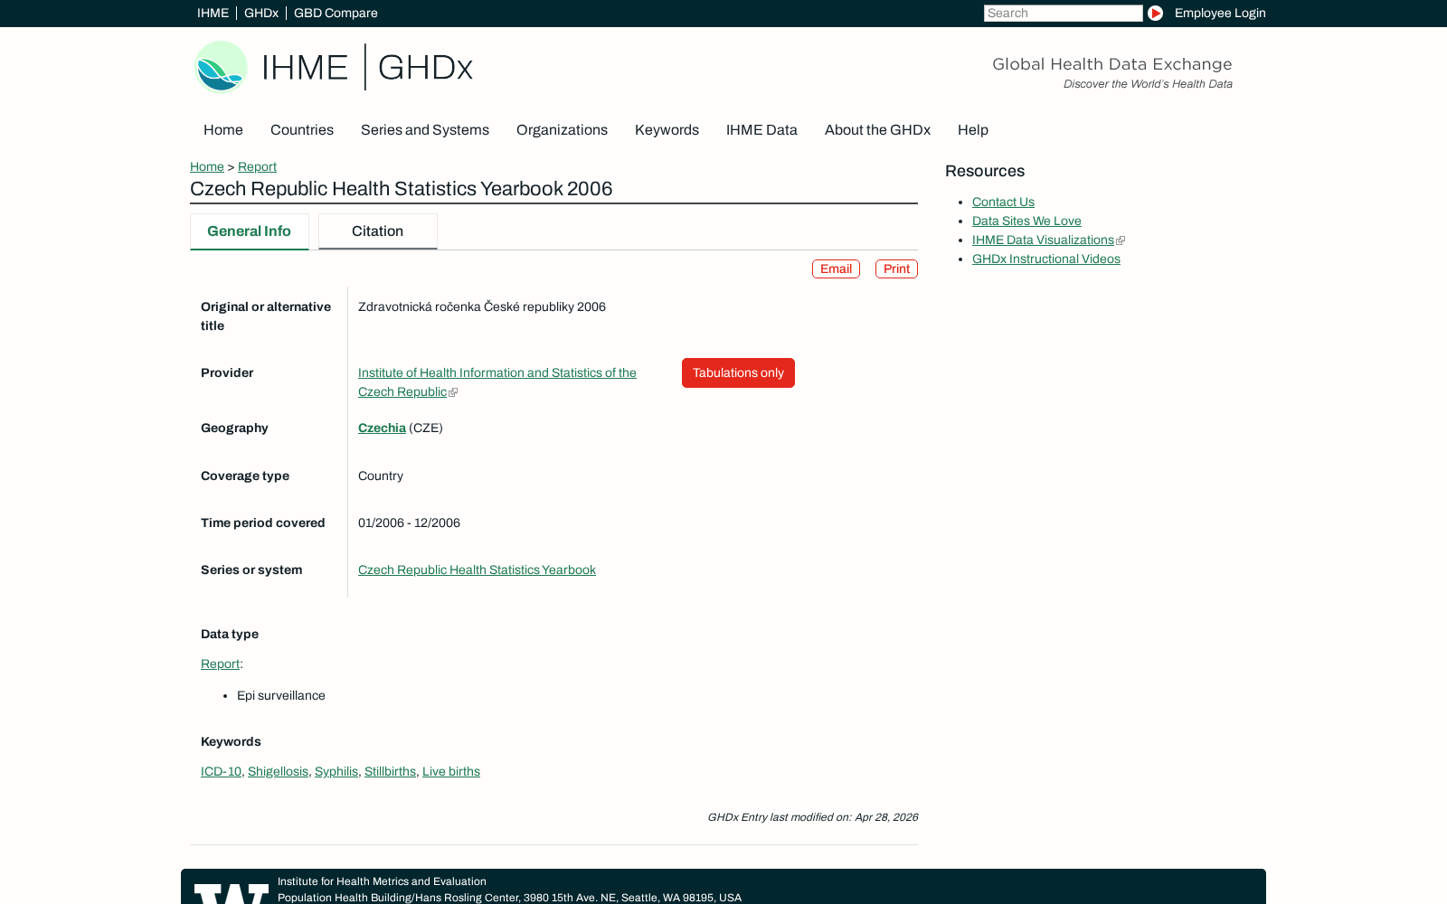Image resolution: width=1447 pixels, height=904 pixels.
Task: Open Contact Us in Resources
Action: tap(1003, 202)
